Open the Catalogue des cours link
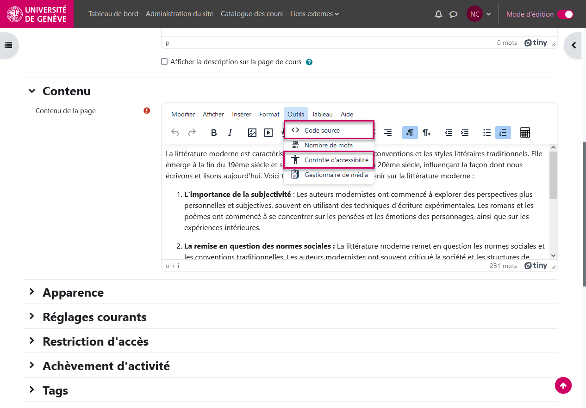 pyautogui.click(x=251, y=14)
